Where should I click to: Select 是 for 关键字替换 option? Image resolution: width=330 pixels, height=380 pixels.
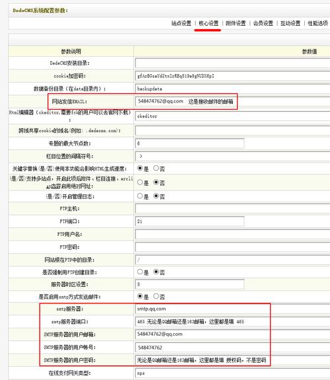140,168
